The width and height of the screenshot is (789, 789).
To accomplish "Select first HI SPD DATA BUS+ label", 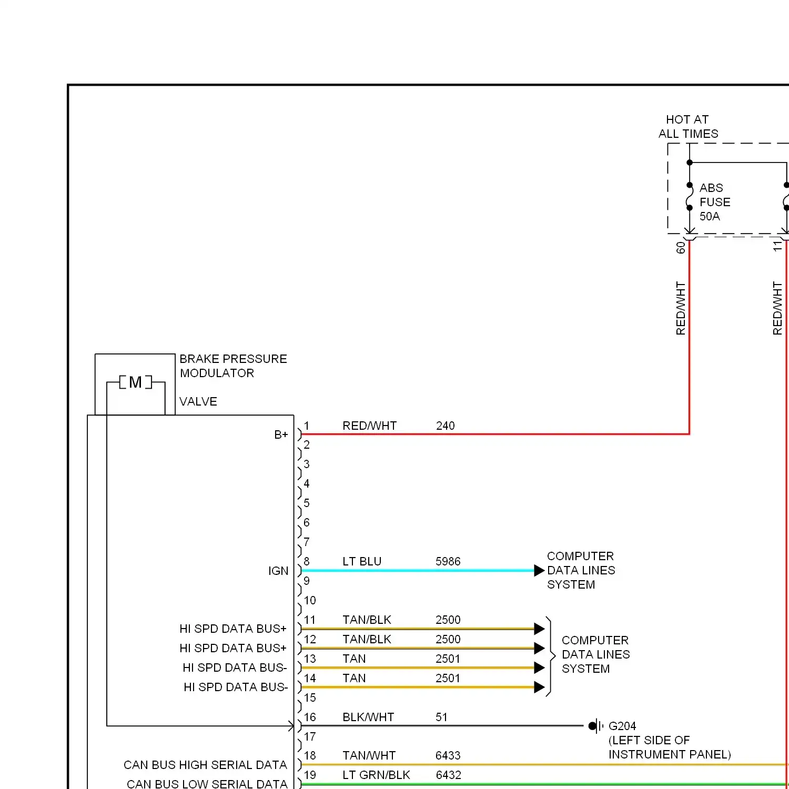I will (x=233, y=629).
